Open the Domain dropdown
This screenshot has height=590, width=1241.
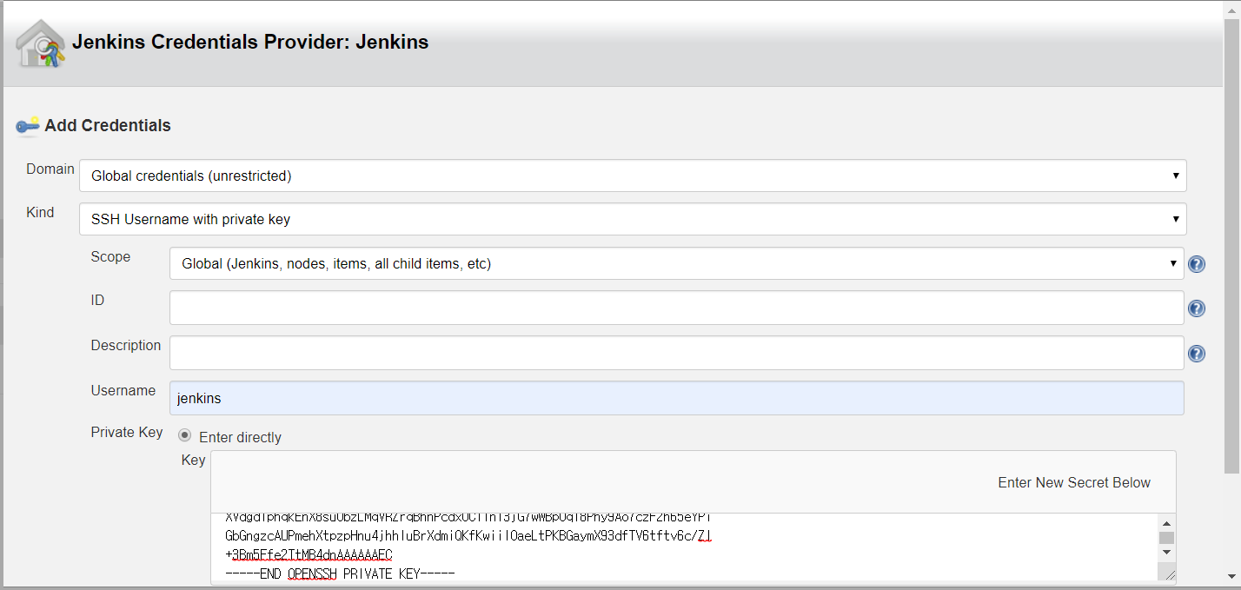click(633, 176)
